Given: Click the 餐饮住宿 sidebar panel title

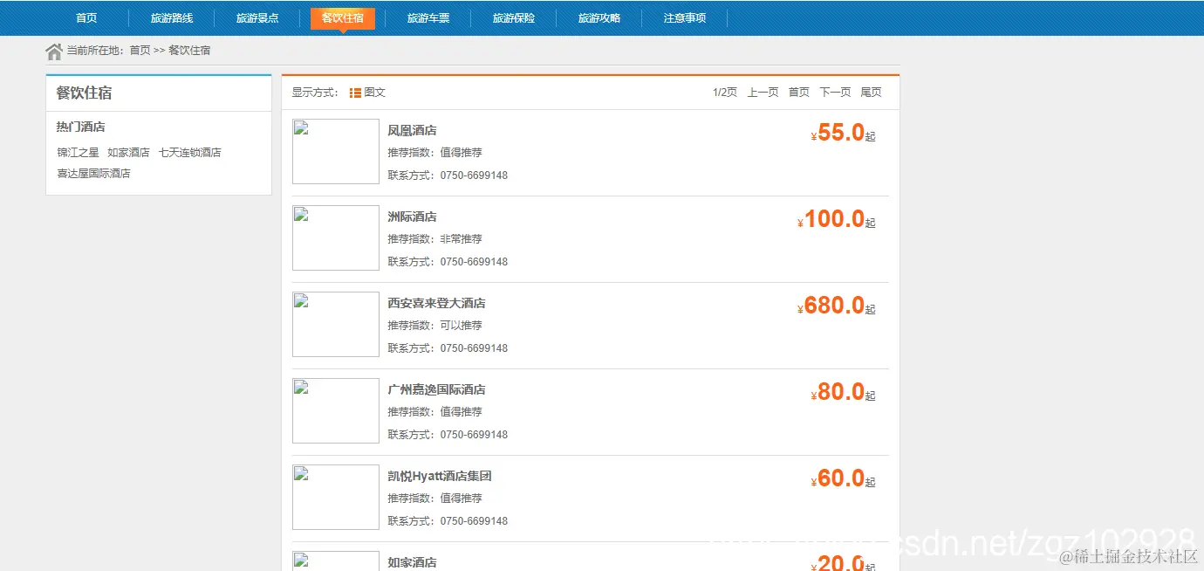Looking at the screenshot, I should tap(85, 93).
